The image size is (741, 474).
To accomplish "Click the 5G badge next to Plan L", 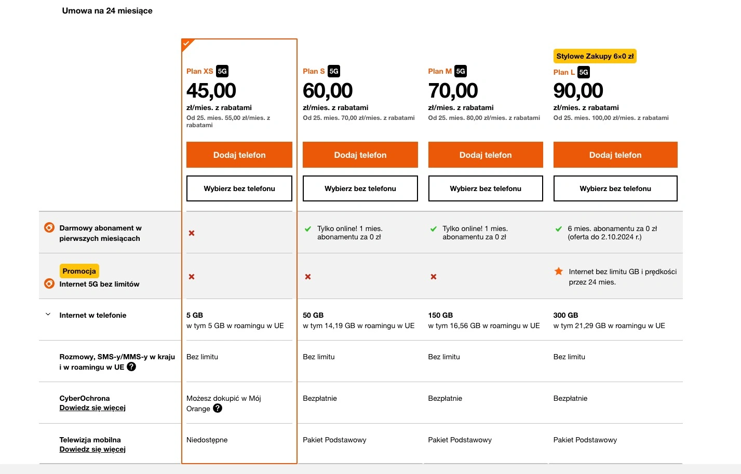I will [x=584, y=72].
